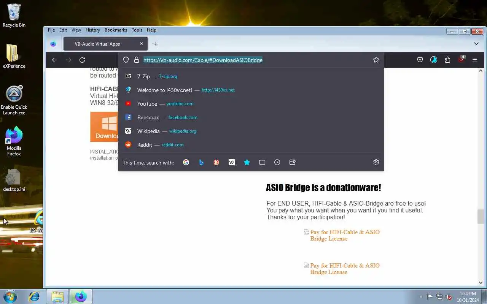This screenshot has height=304, width=487.
Task: Open Internet Explorer from the taskbar
Action: 34,296
